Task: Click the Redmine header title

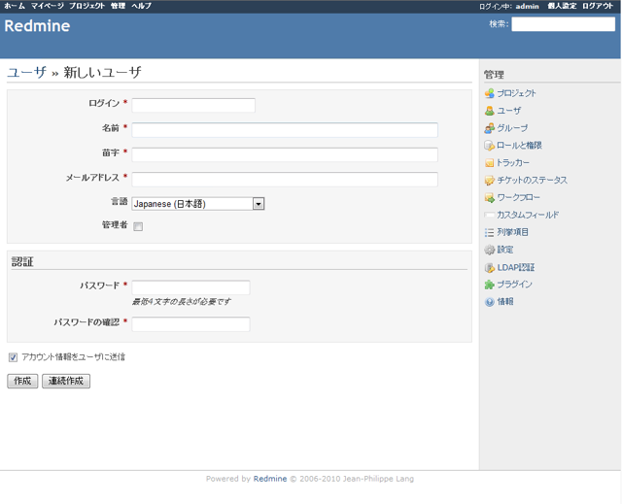Action: click(x=37, y=26)
